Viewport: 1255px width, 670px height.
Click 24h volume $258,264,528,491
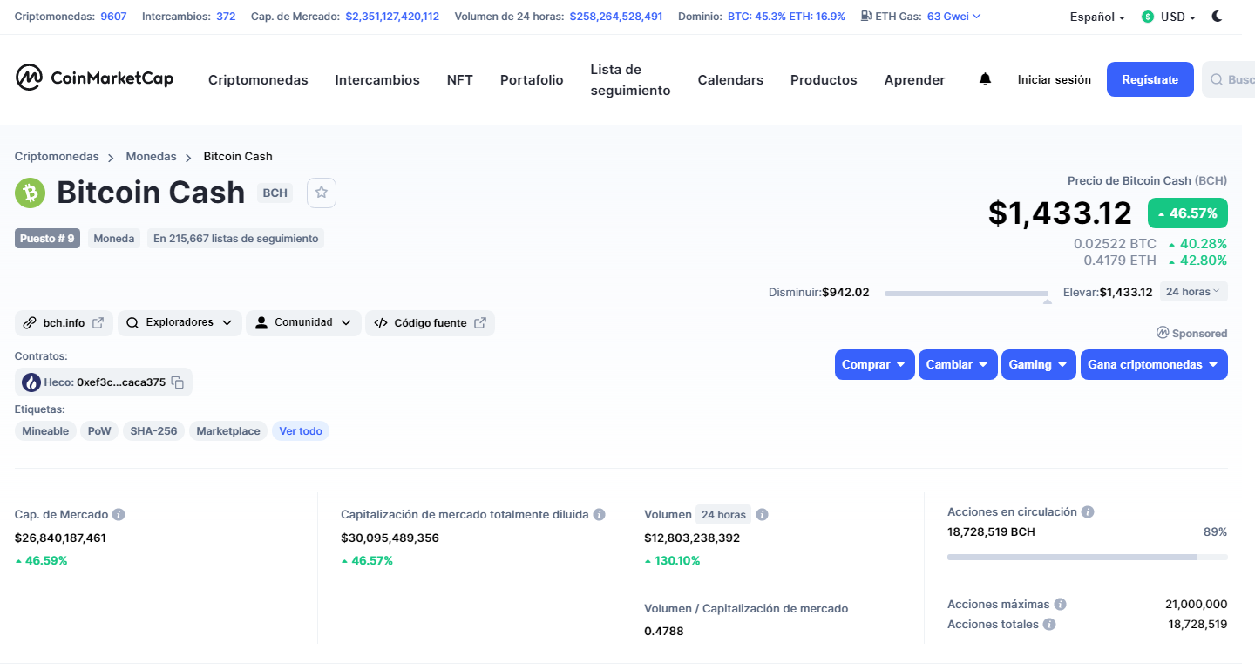click(616, 16)
